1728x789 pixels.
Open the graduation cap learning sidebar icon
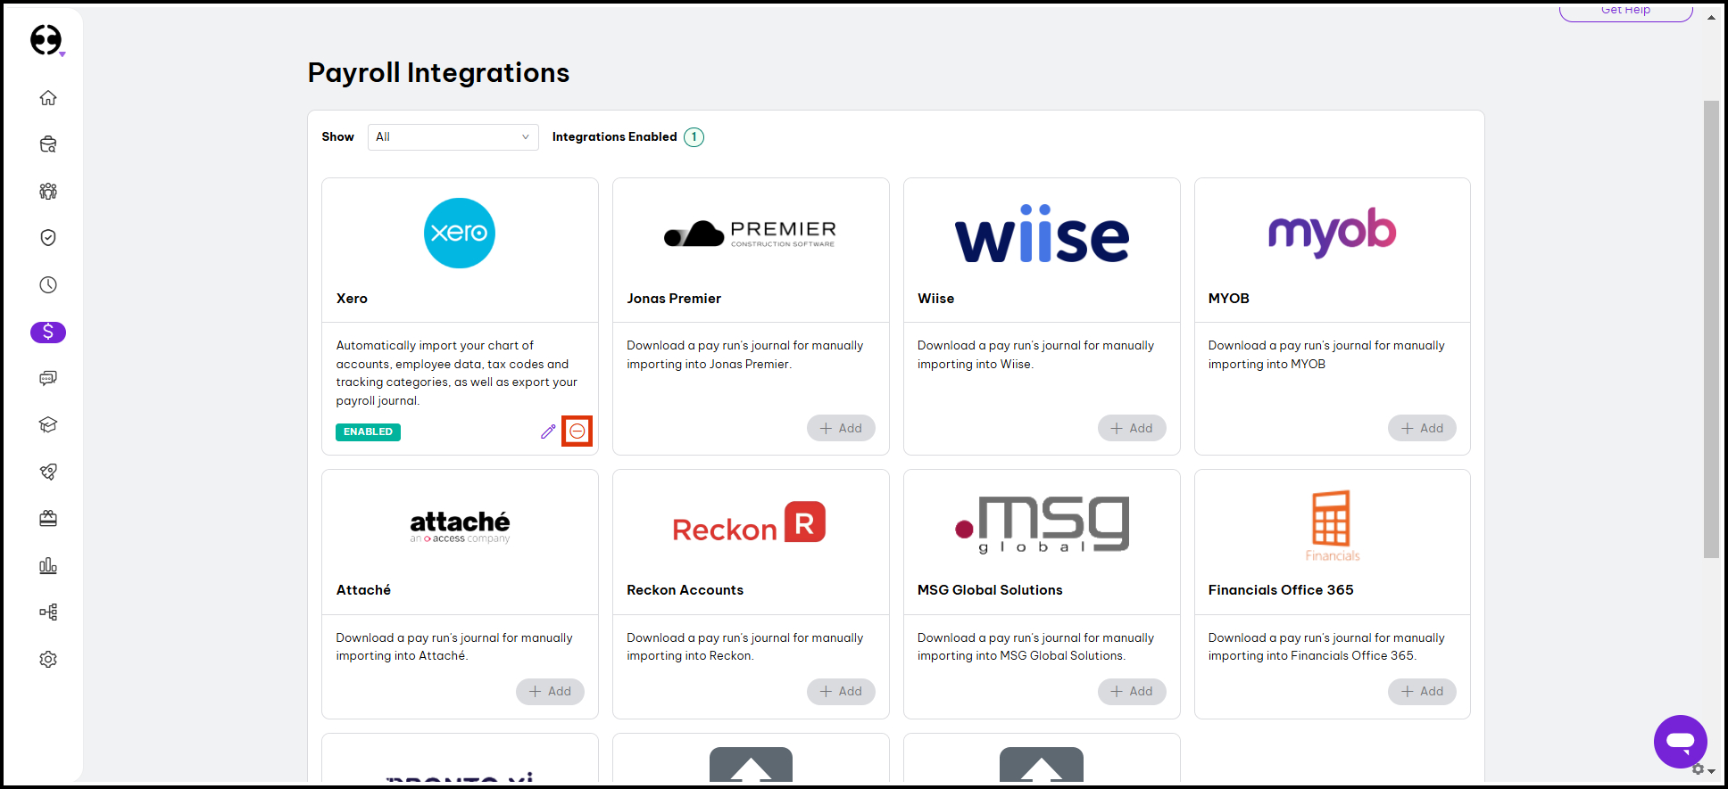click(x=48, y=425)
